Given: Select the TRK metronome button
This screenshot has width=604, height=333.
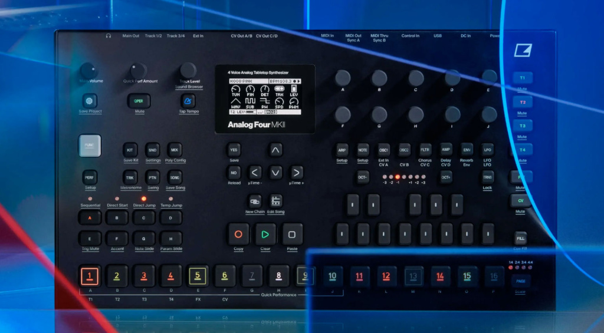Looking at the screenshot, I should 130,177.
